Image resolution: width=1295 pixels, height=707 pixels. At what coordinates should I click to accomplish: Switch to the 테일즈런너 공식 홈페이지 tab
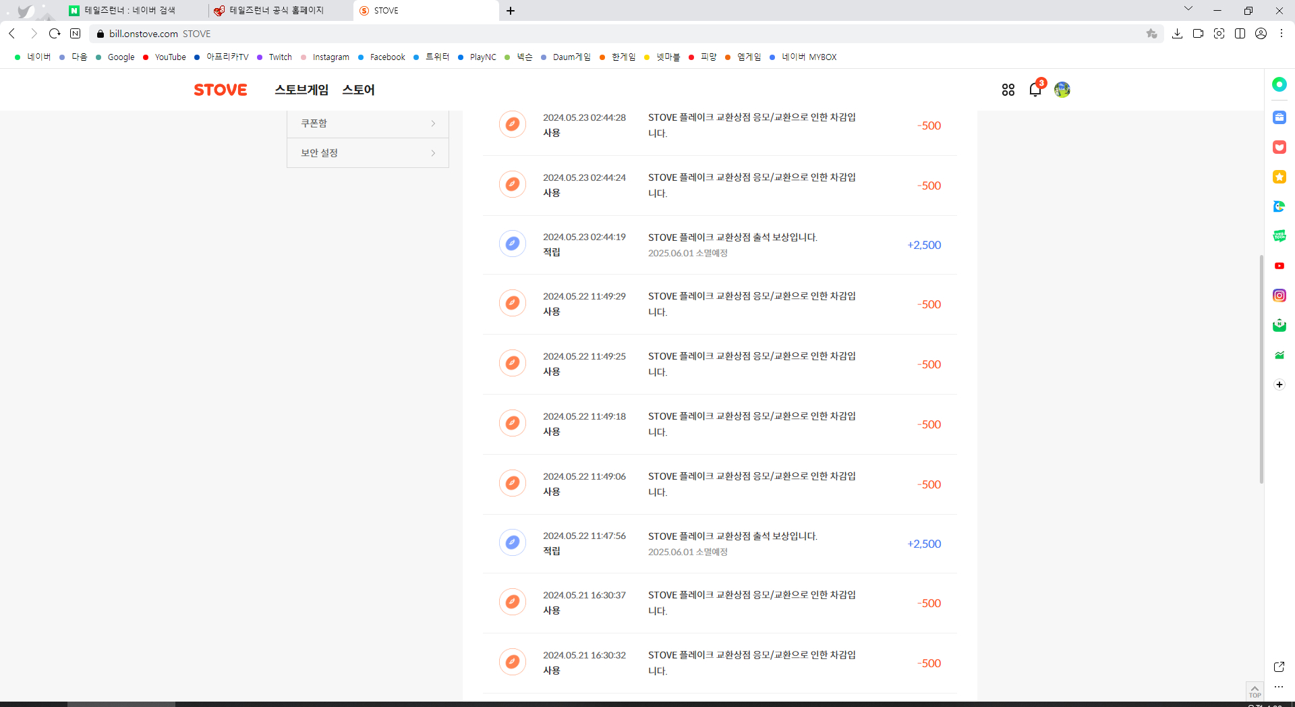pos(279,11)
